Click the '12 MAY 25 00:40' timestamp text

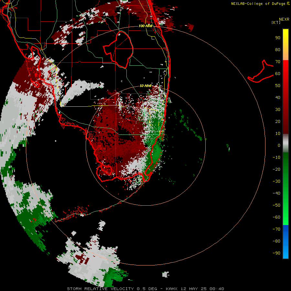[202, 289]
